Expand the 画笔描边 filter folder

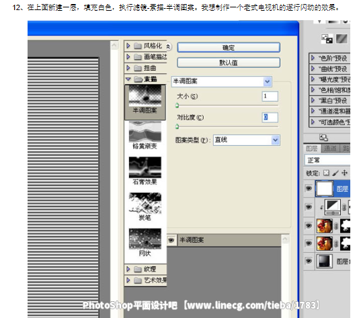pyautogui.click(x=128, y=56)
